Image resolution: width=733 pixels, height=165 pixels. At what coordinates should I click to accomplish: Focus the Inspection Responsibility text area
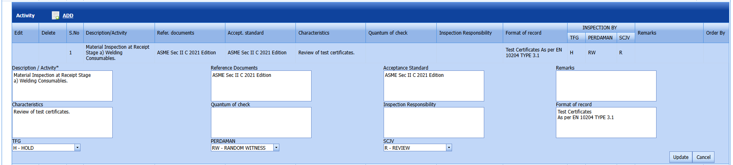coord(434,122)
